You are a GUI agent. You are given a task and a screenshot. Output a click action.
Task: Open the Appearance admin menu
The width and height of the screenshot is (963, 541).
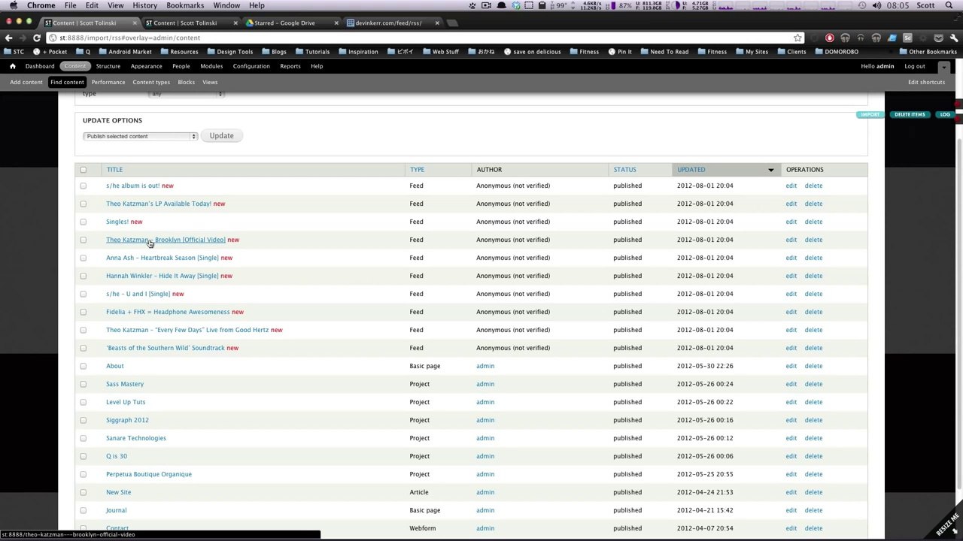(x=146, y=66)
